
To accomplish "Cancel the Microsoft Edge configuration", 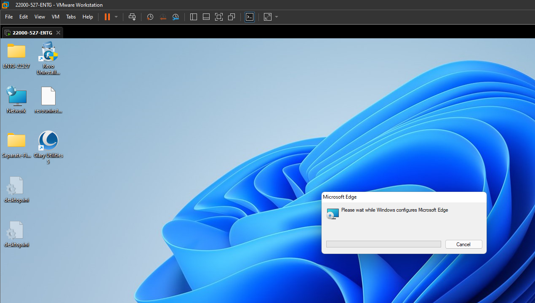I will click(x=463, y=245).
